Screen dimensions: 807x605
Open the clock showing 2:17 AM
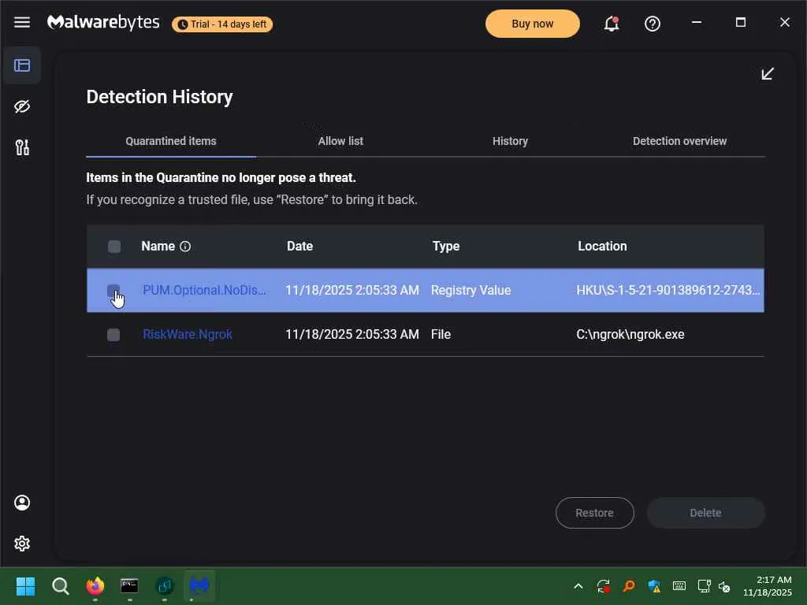pyautogui.click(x=767, y=586)
